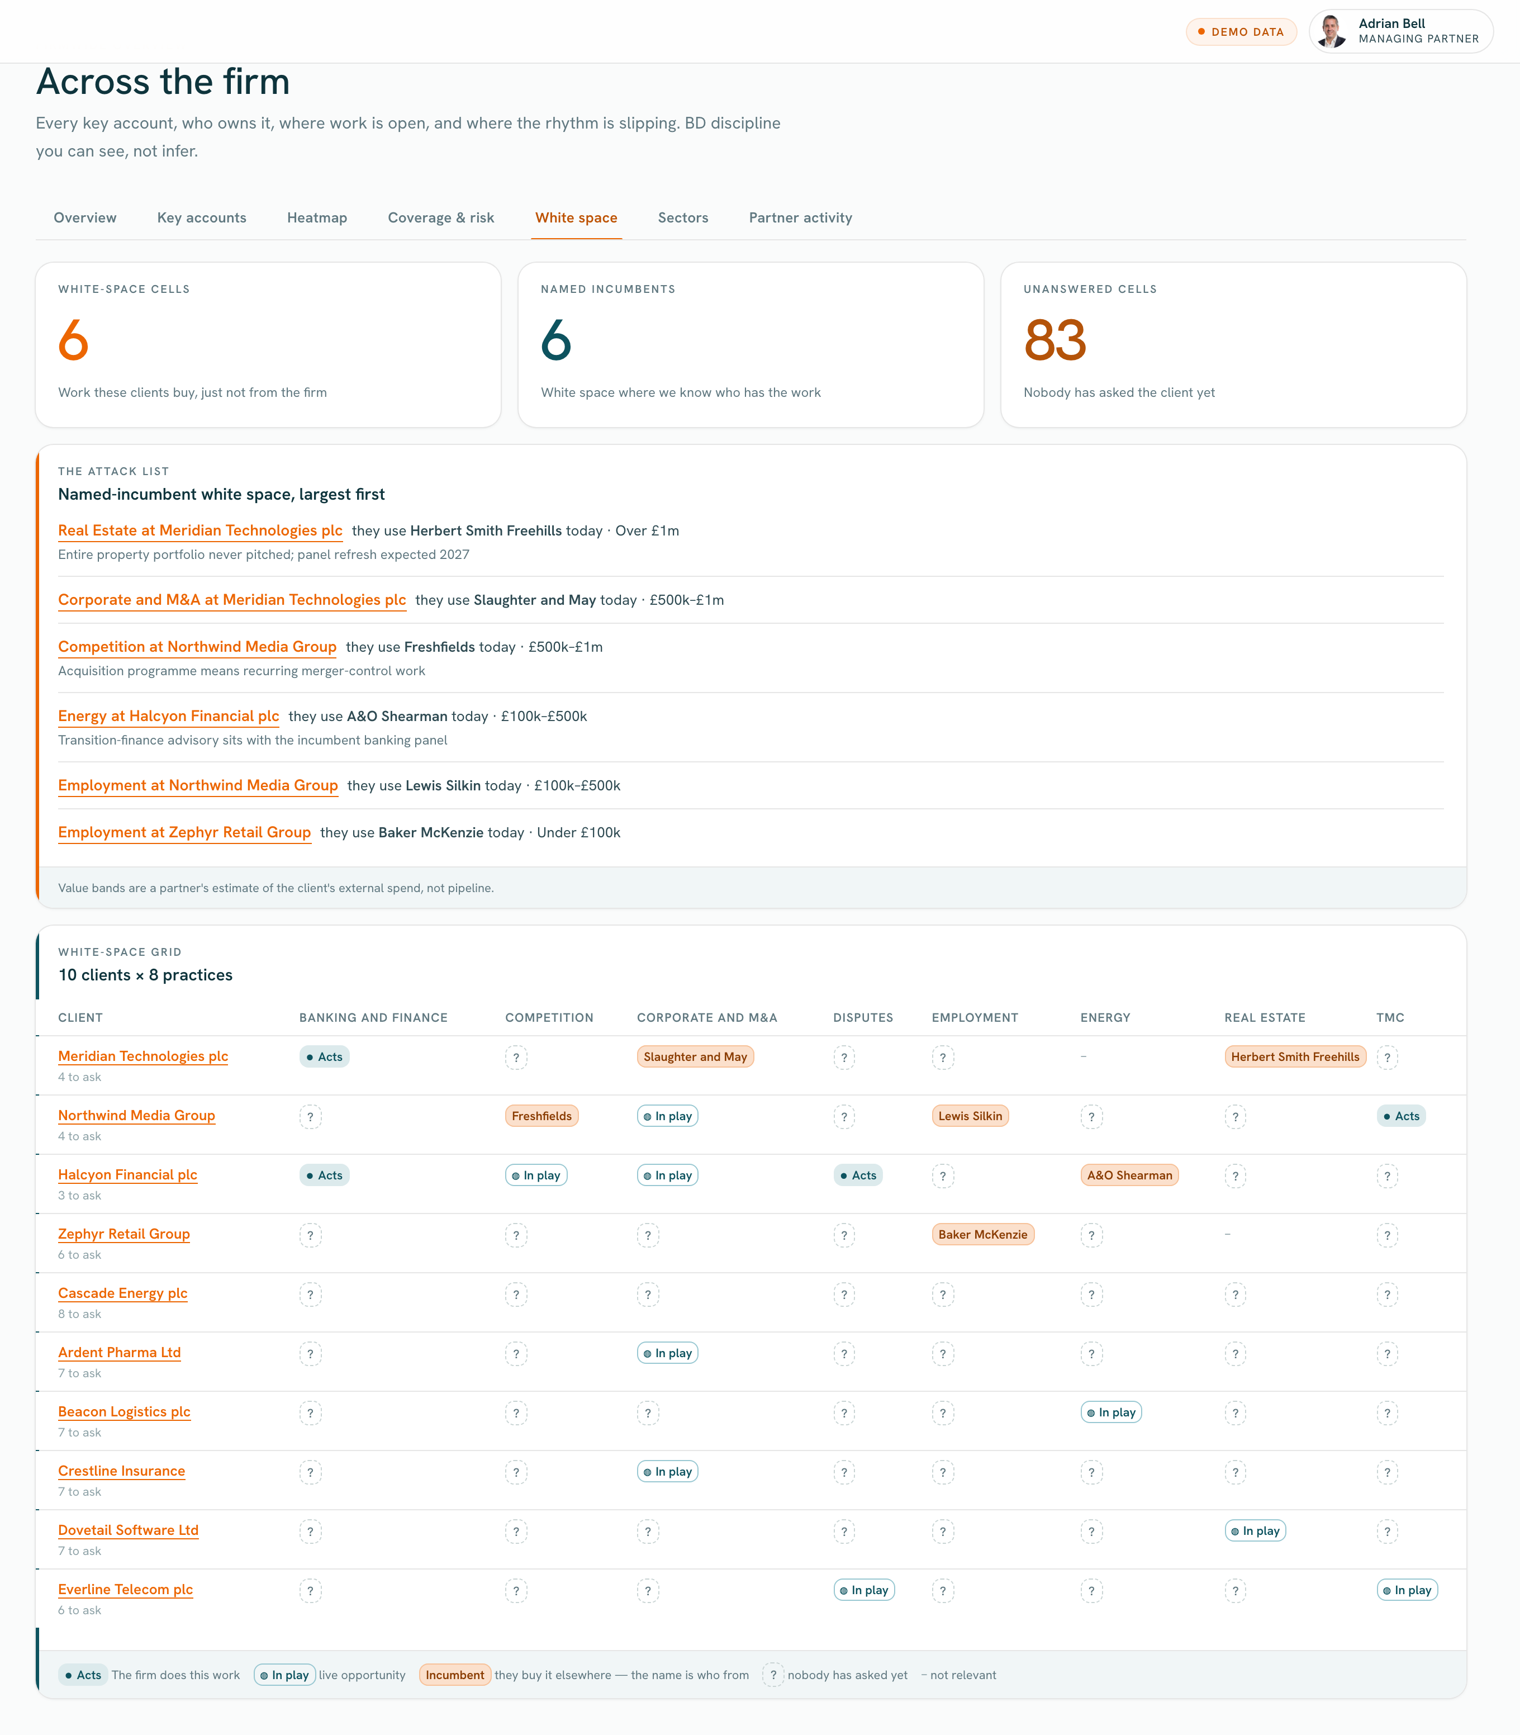Viewport: 1520px width, 1735px height.
Task: Click Everline Telecom's Employment question-mark cell
Action: point(943,1591)
